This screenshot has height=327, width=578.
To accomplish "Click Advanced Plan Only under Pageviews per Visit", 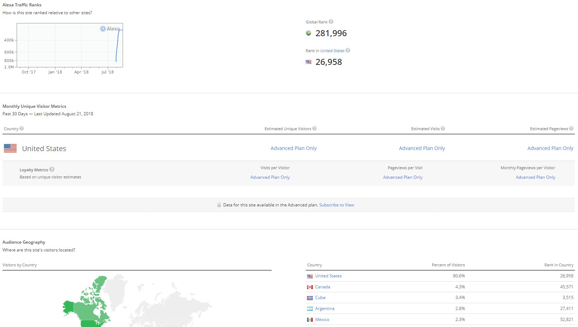I will (402, 177).
